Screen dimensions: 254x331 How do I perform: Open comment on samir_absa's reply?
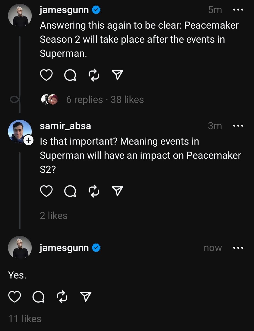(70, 191)
